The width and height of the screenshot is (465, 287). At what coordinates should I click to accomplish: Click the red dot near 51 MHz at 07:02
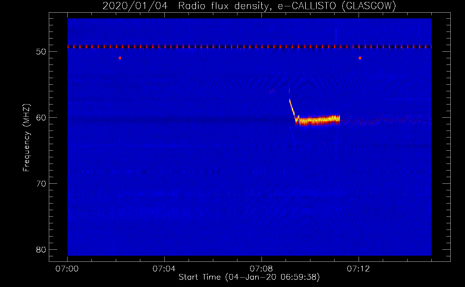click(120, 58)
